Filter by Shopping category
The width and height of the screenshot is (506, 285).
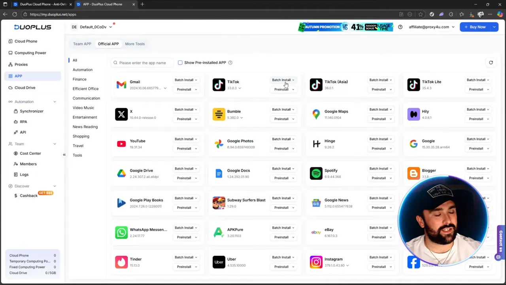pyautogui.click(x=81, y=136)
